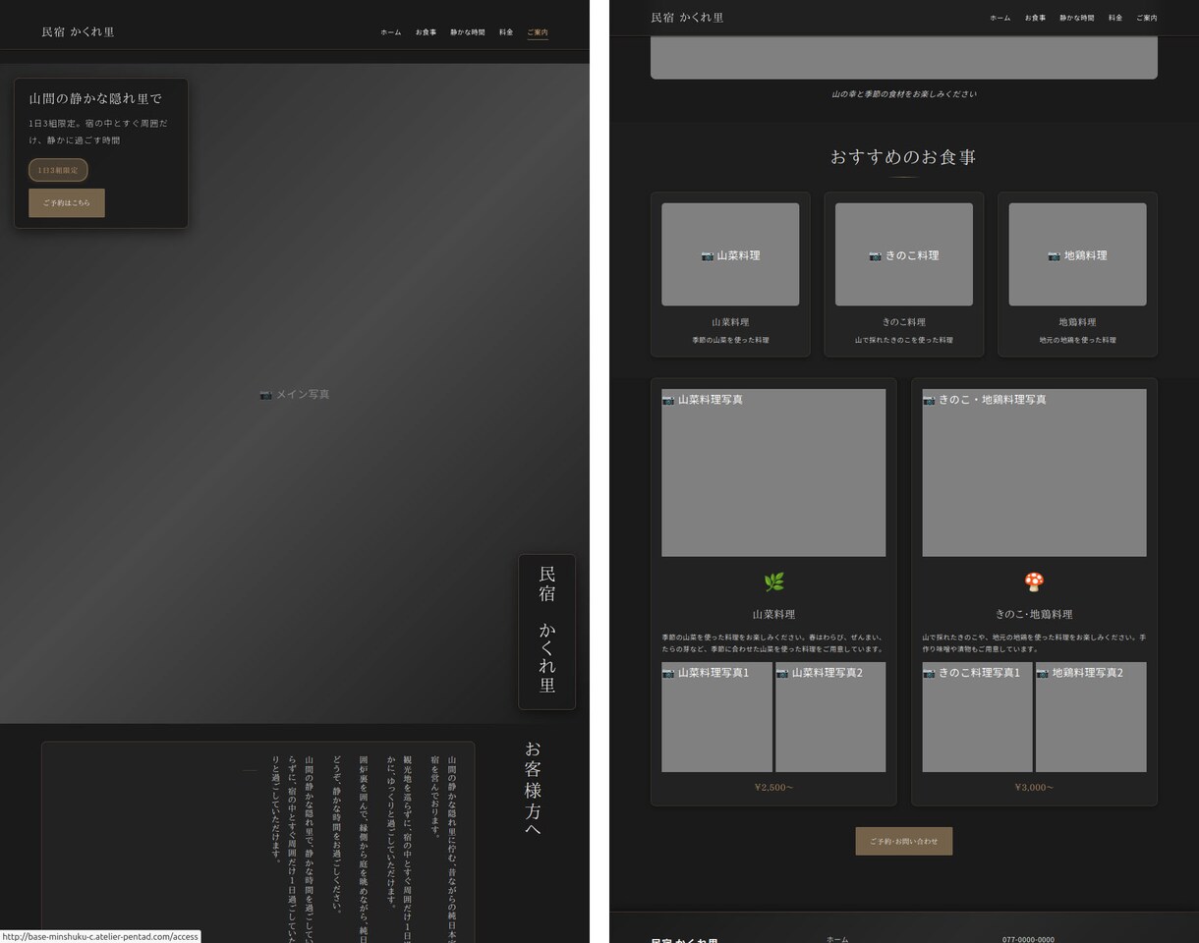Click 山の幸と季節の食材をお楽しみください caption
This screenshot has width=1199, height=943.
(x=903, y=94)
